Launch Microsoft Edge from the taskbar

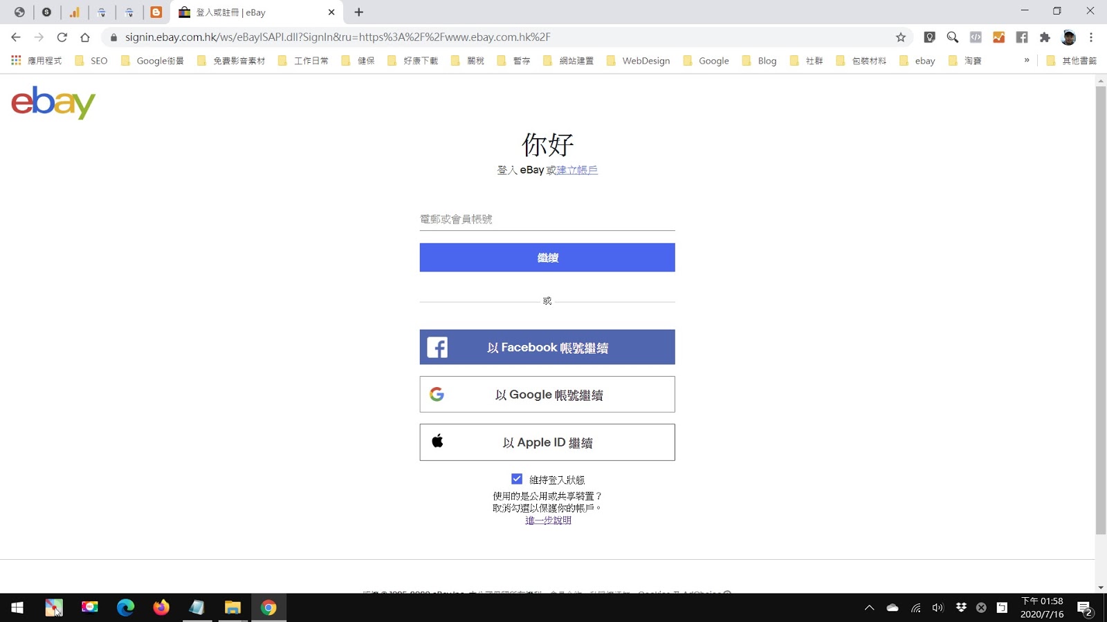(125, 607)
